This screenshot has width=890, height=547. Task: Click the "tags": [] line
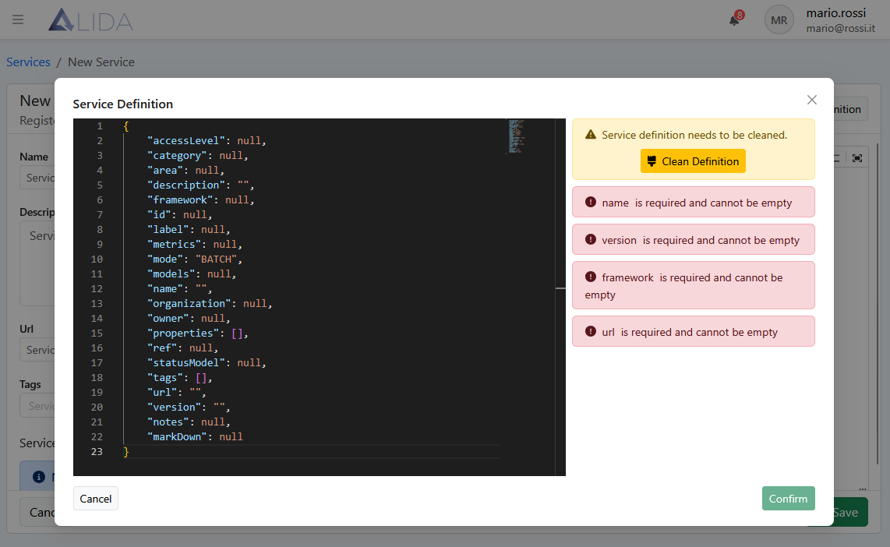coord(179,377)
